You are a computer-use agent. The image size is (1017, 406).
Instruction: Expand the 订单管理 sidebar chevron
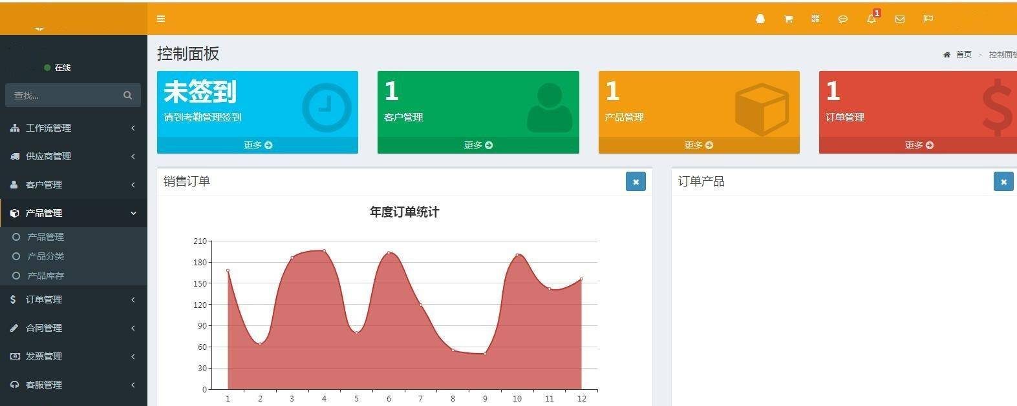pyautogui.click(x=133, y=299)
